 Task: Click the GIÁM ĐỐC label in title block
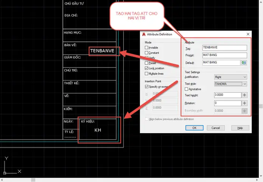tap(72, 57)
